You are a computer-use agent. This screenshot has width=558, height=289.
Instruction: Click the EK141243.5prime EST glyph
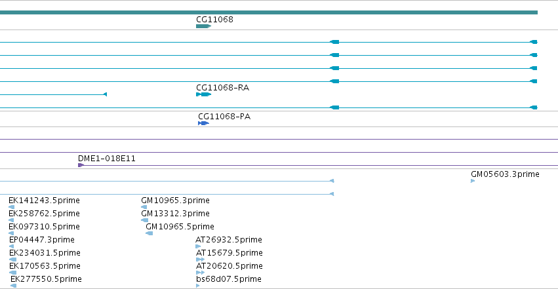point(12,207)
